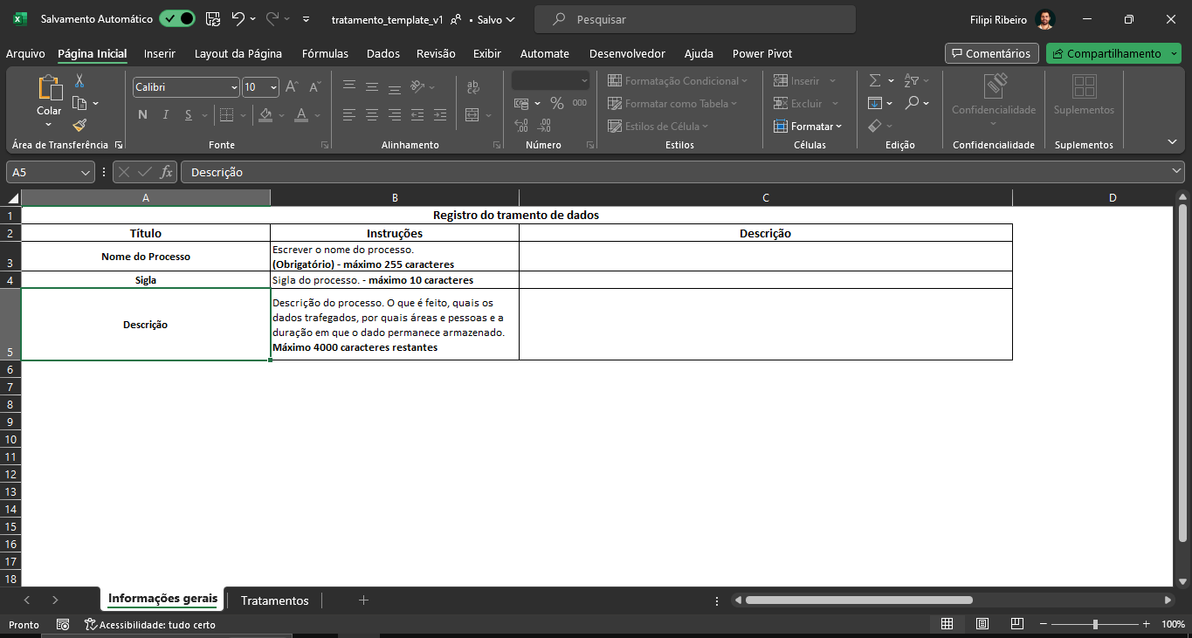The width and height of the screenshot is (1192, 638).
Task: Open the font size dropdown
Action: tap(273, 87)
